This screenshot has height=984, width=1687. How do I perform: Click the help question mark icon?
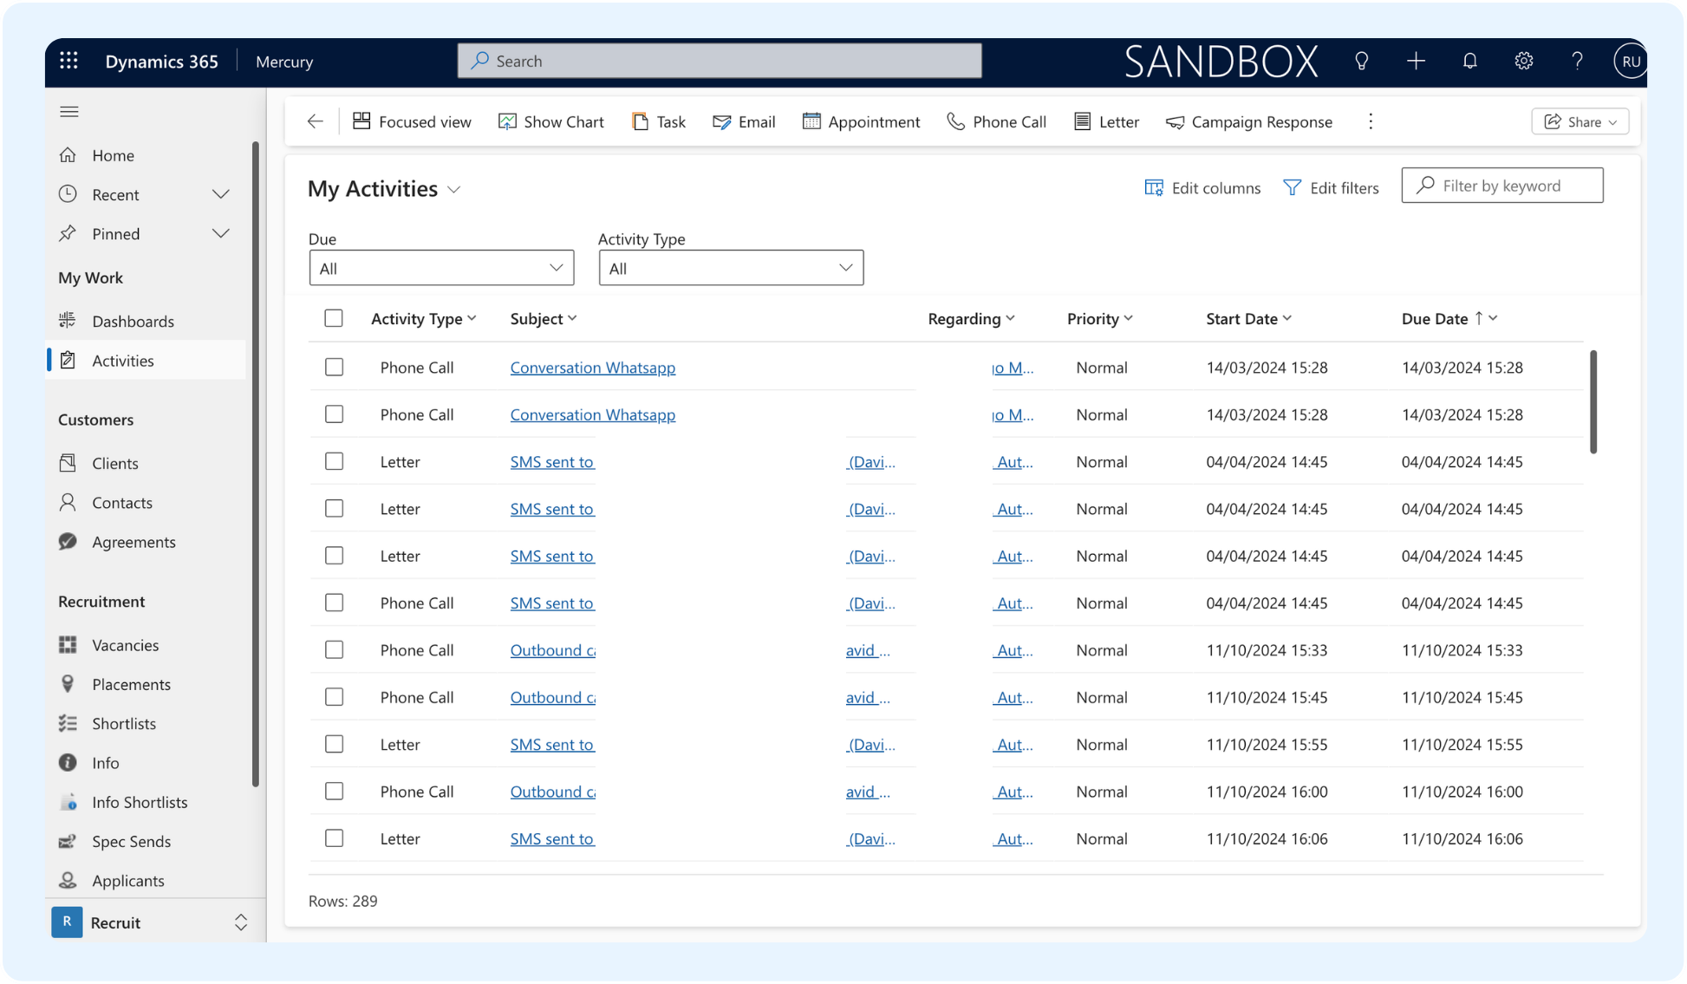(1577, 61)
